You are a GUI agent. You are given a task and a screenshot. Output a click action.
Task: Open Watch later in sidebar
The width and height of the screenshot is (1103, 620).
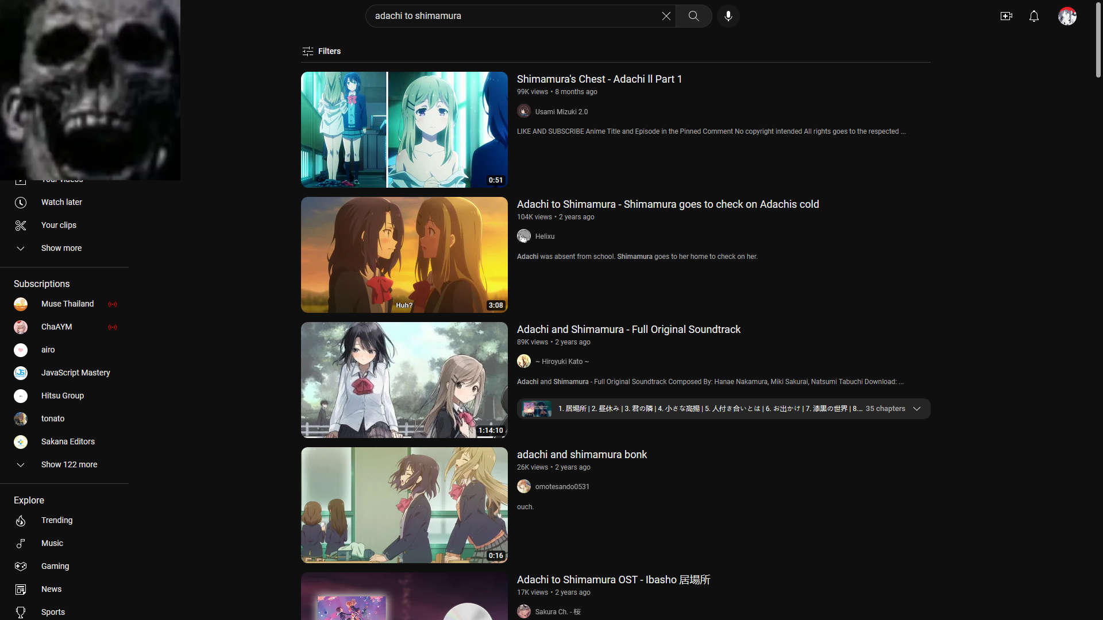[x=61, y=202]
